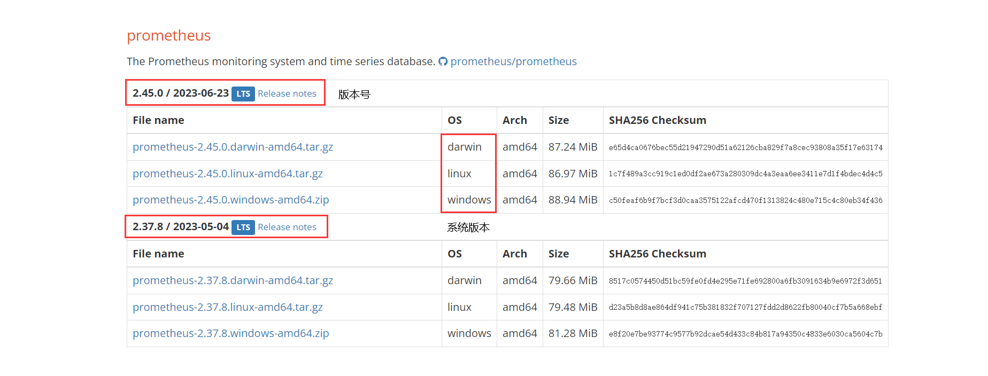
Task: Click the prometheus section heading
Action: (169, 35)
